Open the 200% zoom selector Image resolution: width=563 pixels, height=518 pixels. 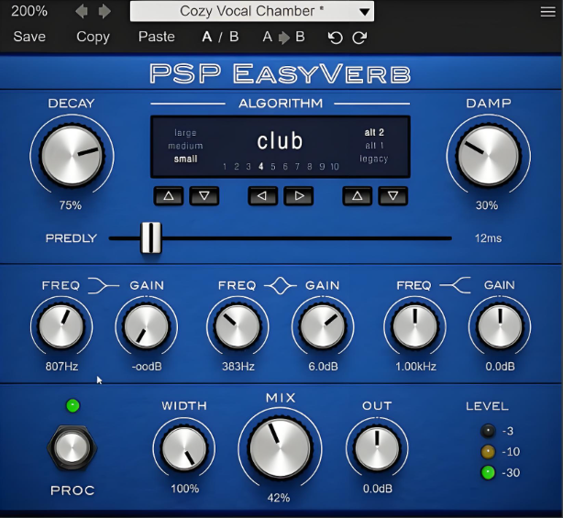pos(29,11)
